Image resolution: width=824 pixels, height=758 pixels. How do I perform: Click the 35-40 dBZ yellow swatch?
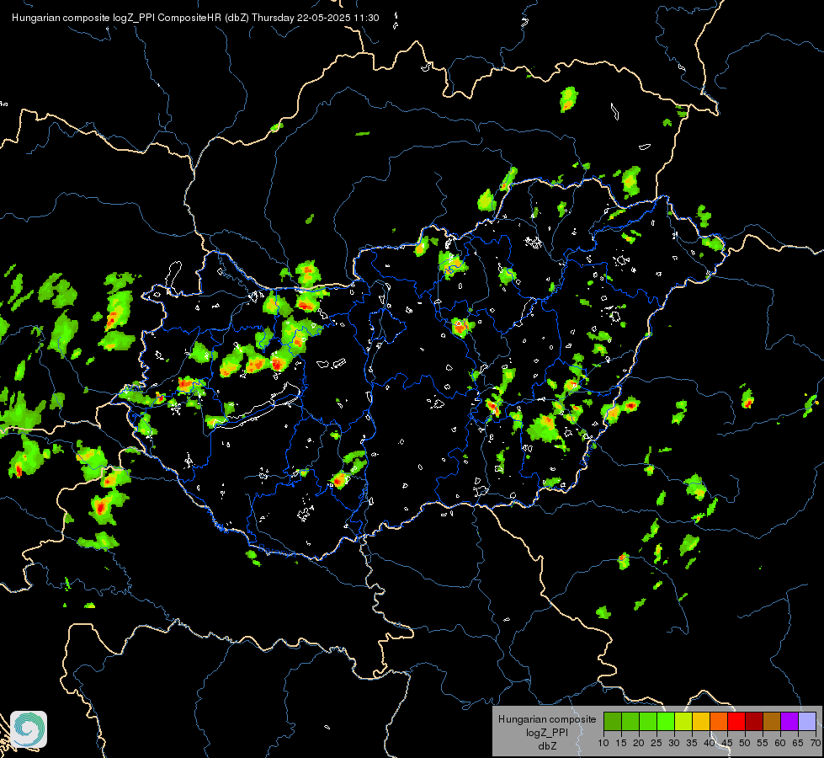pyautogui.click(x=701, y=722)
